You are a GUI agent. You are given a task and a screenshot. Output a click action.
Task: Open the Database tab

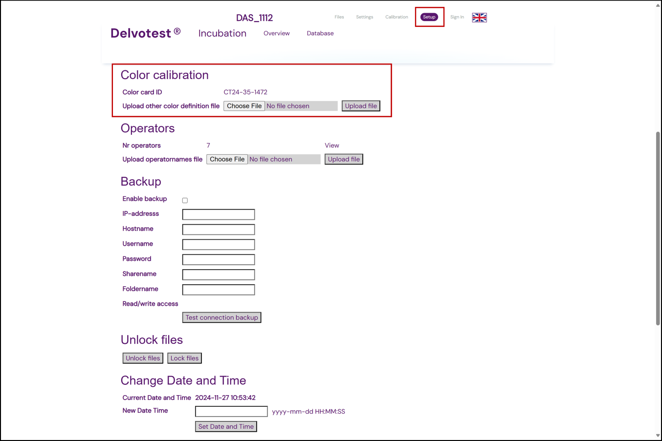(320, 33)
